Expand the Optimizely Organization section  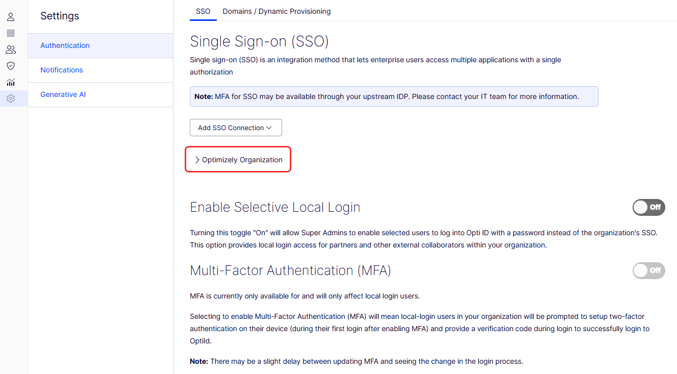pos(238,160)
